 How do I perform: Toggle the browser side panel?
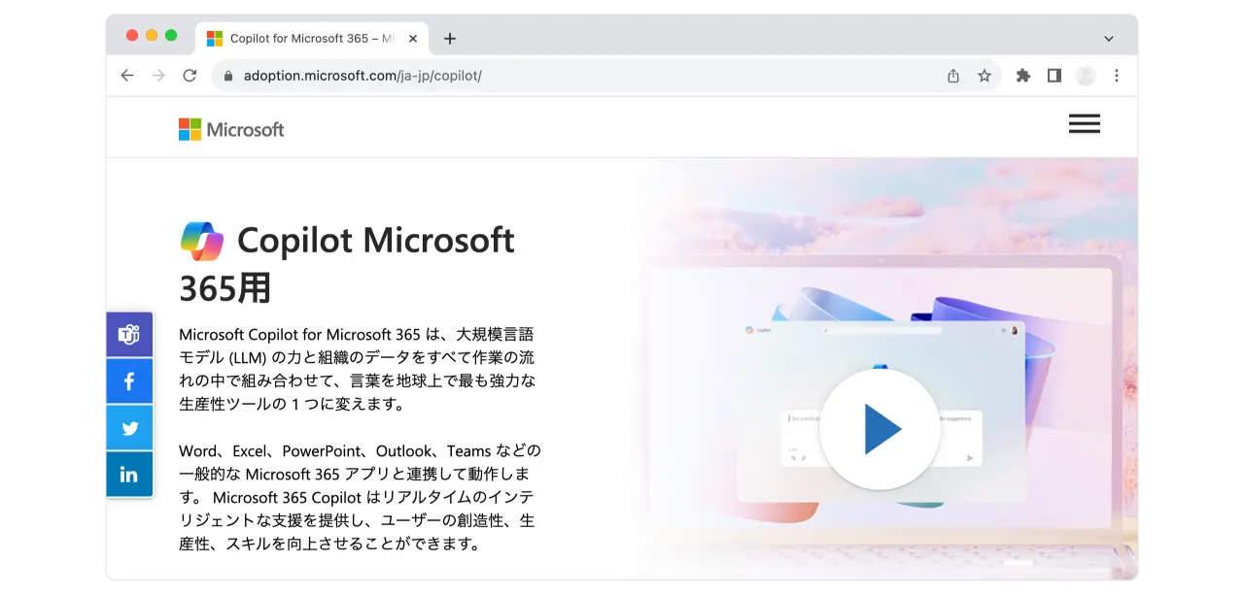(x=1054, y=76)
